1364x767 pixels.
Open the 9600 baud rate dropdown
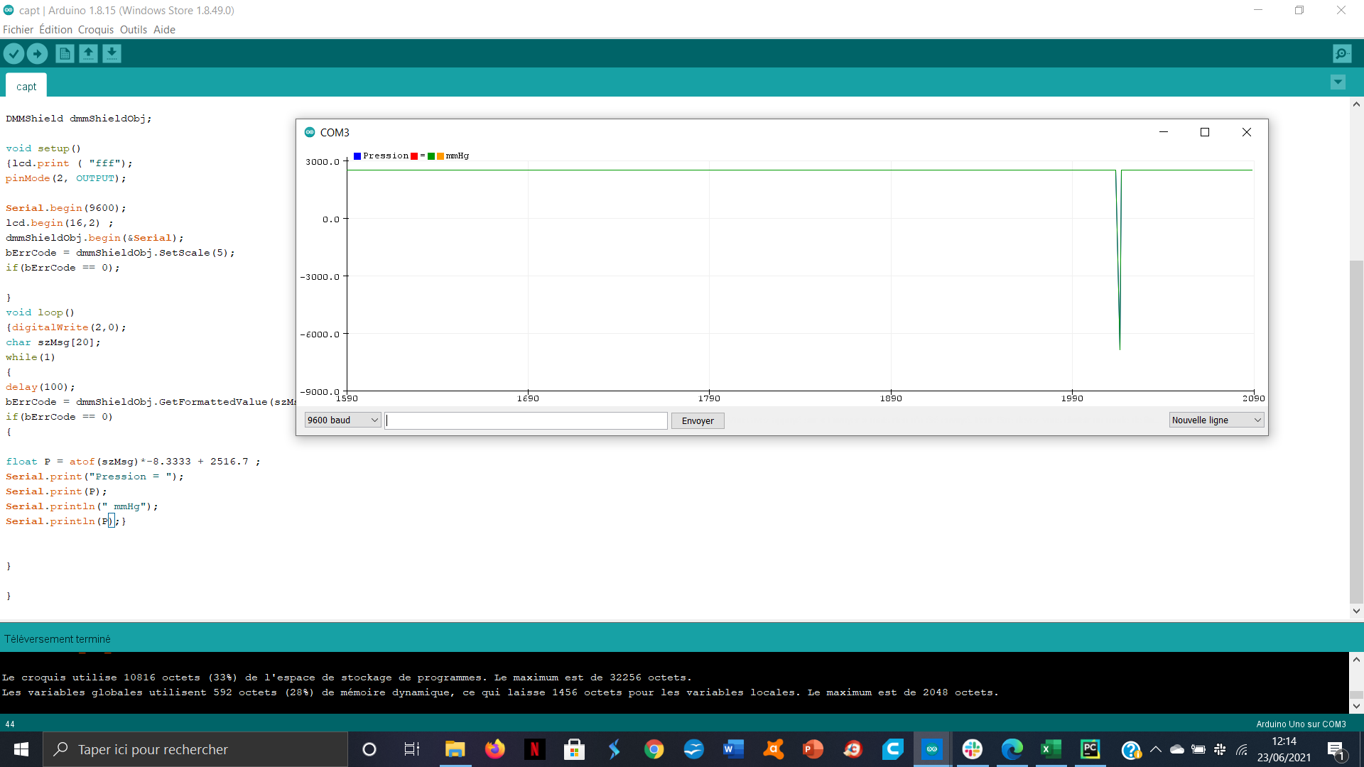(x=342, y=420)
